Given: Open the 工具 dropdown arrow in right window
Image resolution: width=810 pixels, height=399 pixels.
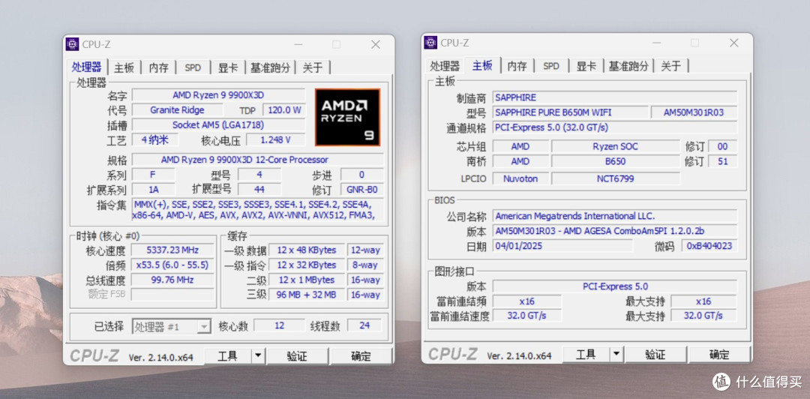Looking at the screenshot, I should (x=616, y=354).
